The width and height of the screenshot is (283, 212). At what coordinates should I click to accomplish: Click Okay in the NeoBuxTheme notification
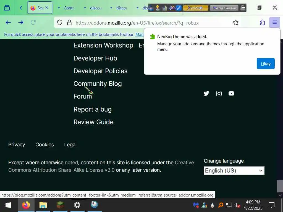click(x=266, y=63)
